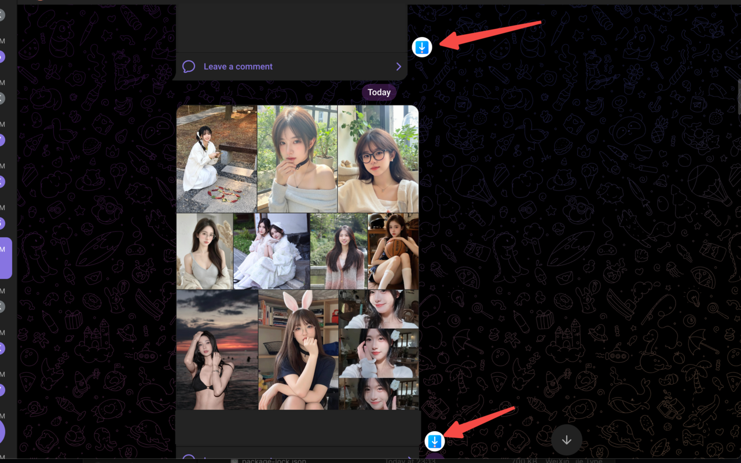Open the photo of the woman in a pink cardigan
741x463 pixels.
pos(339,251)
